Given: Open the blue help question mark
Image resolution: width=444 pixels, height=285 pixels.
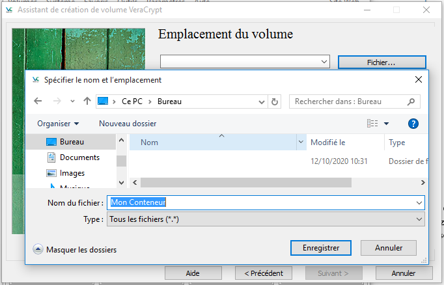Looking at the screenshot, I should click(x=413, y=124).
